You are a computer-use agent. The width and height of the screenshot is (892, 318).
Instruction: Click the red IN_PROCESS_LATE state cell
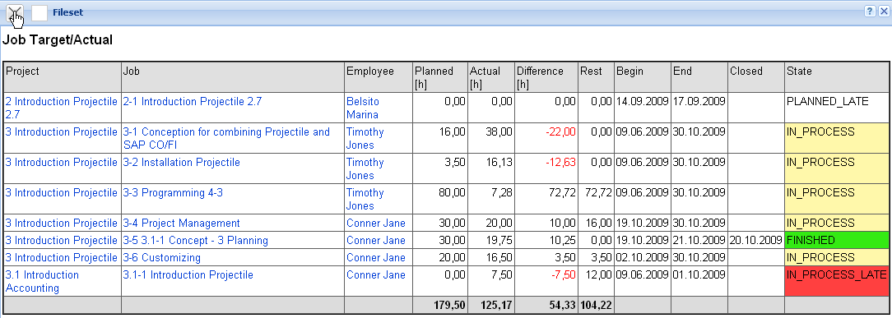(836, 281)
